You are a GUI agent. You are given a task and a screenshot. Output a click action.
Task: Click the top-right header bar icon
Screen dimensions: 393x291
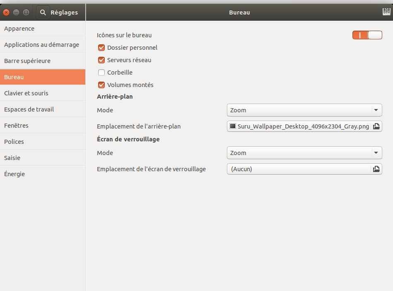pyautogui.click(x=386, y=12)
